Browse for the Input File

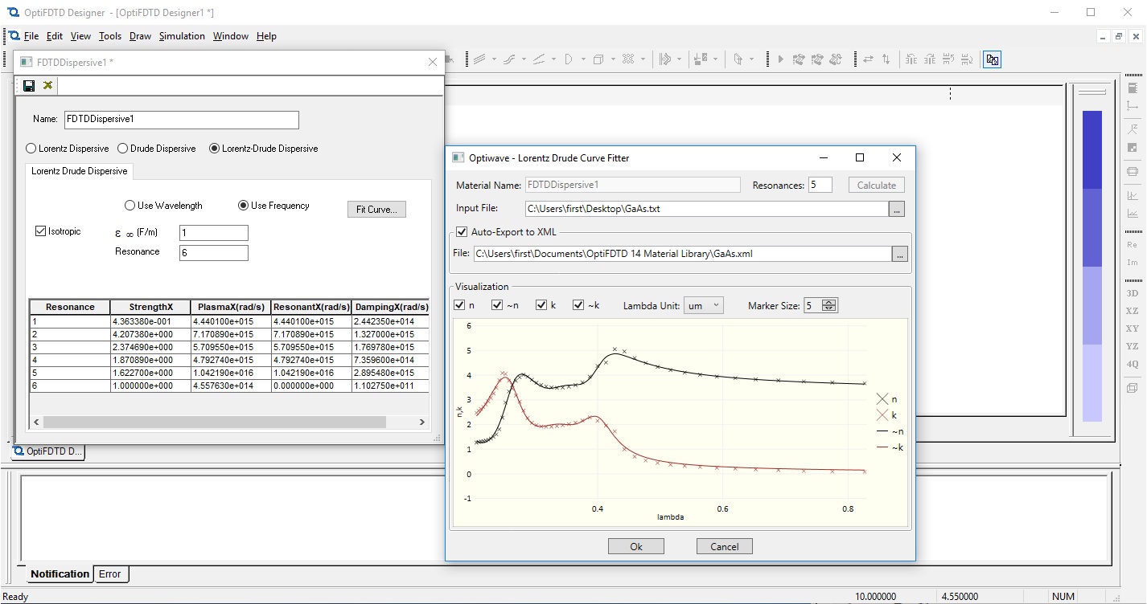[897, 209]
